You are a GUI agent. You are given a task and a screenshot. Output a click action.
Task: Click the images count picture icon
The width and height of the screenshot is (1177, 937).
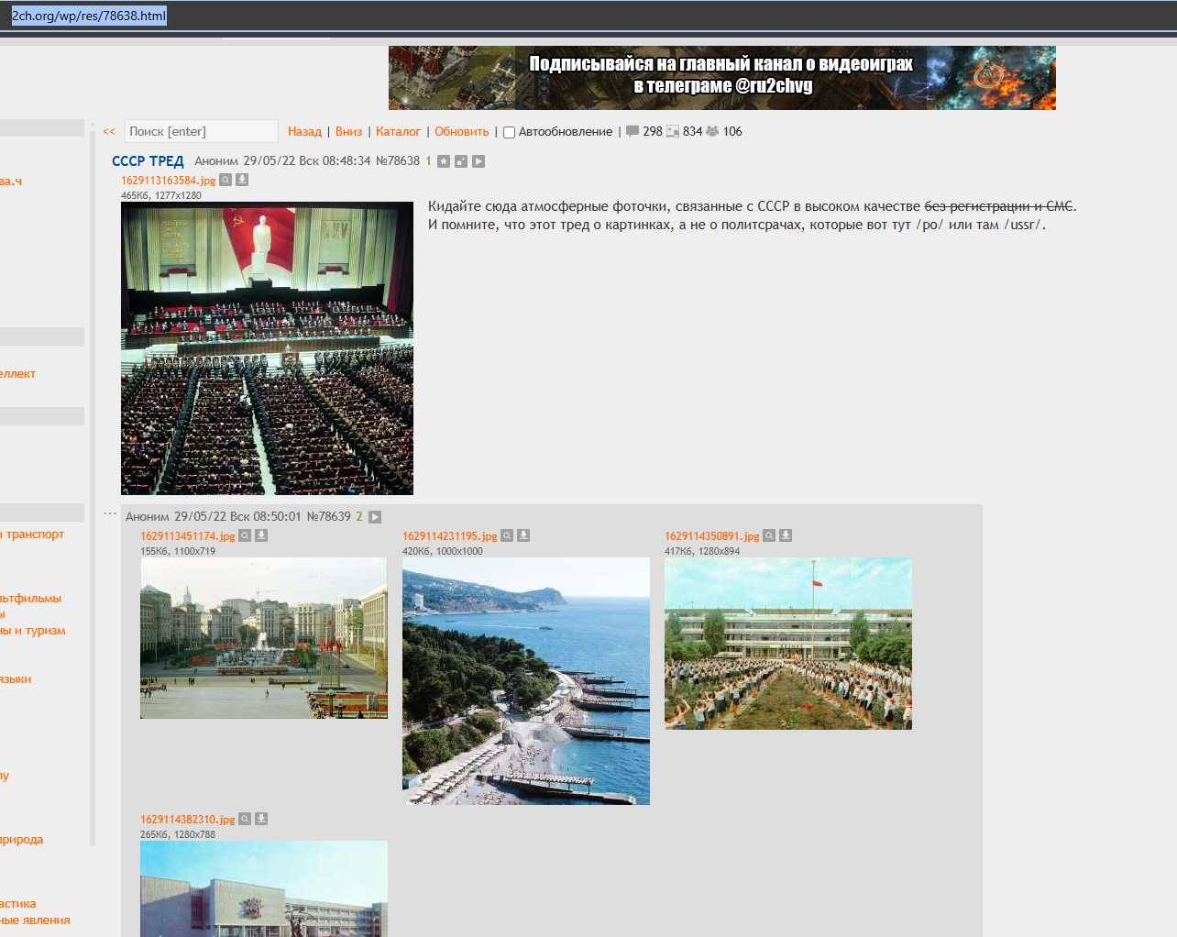673,131
